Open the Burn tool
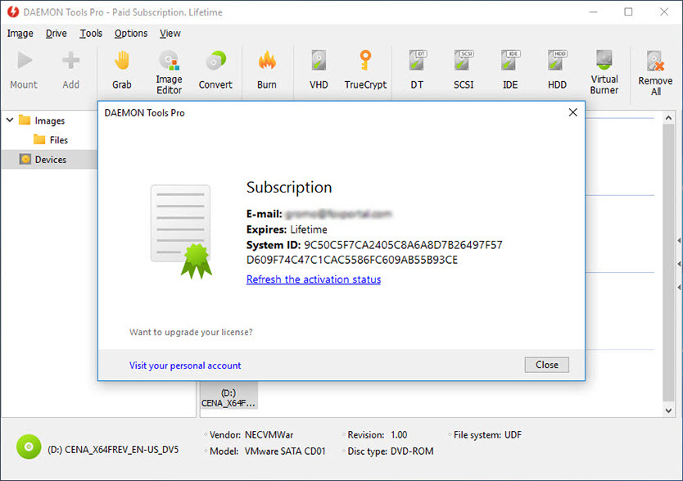 tap(267, 70)
